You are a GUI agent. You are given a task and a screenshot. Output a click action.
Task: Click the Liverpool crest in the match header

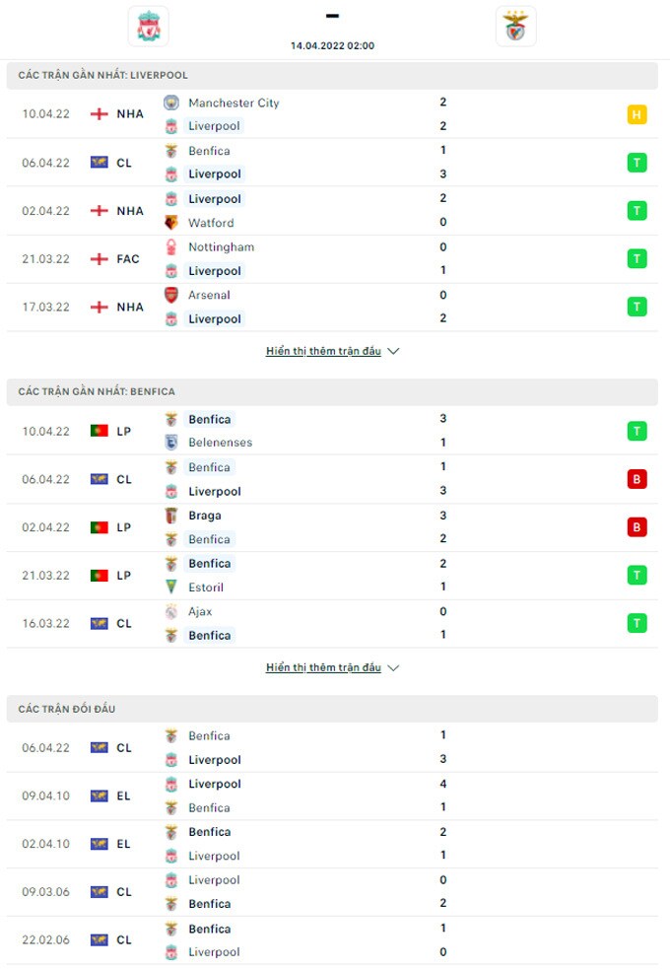(148, 27)
